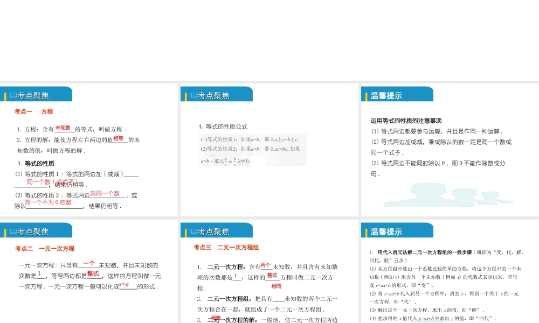This screenshot has height=323, width=539.
Task: Click the red answer 乘同一个数
Action: tap(105, 194)
